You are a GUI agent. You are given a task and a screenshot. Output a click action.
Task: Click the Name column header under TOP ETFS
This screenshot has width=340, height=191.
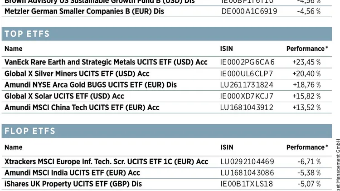pos(14,49)
